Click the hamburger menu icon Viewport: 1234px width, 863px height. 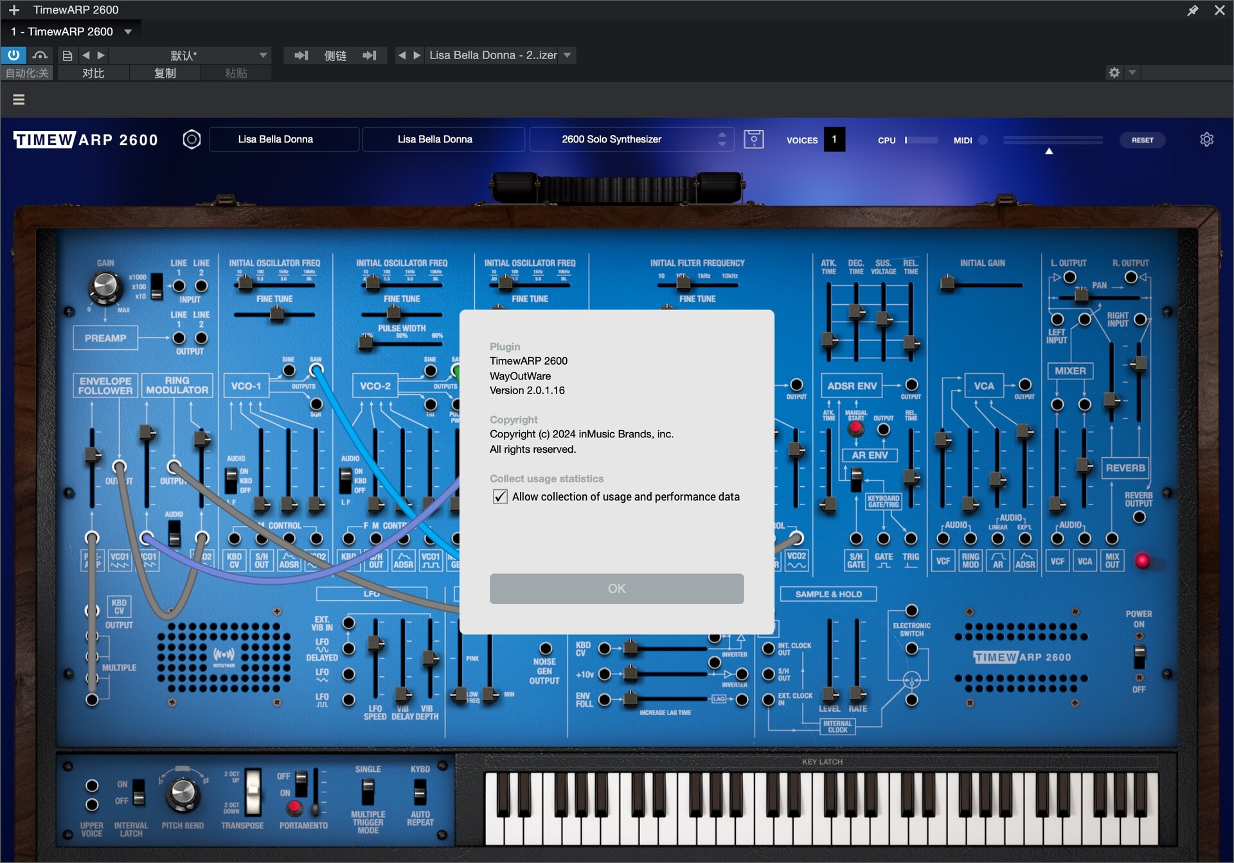point(19,100)
